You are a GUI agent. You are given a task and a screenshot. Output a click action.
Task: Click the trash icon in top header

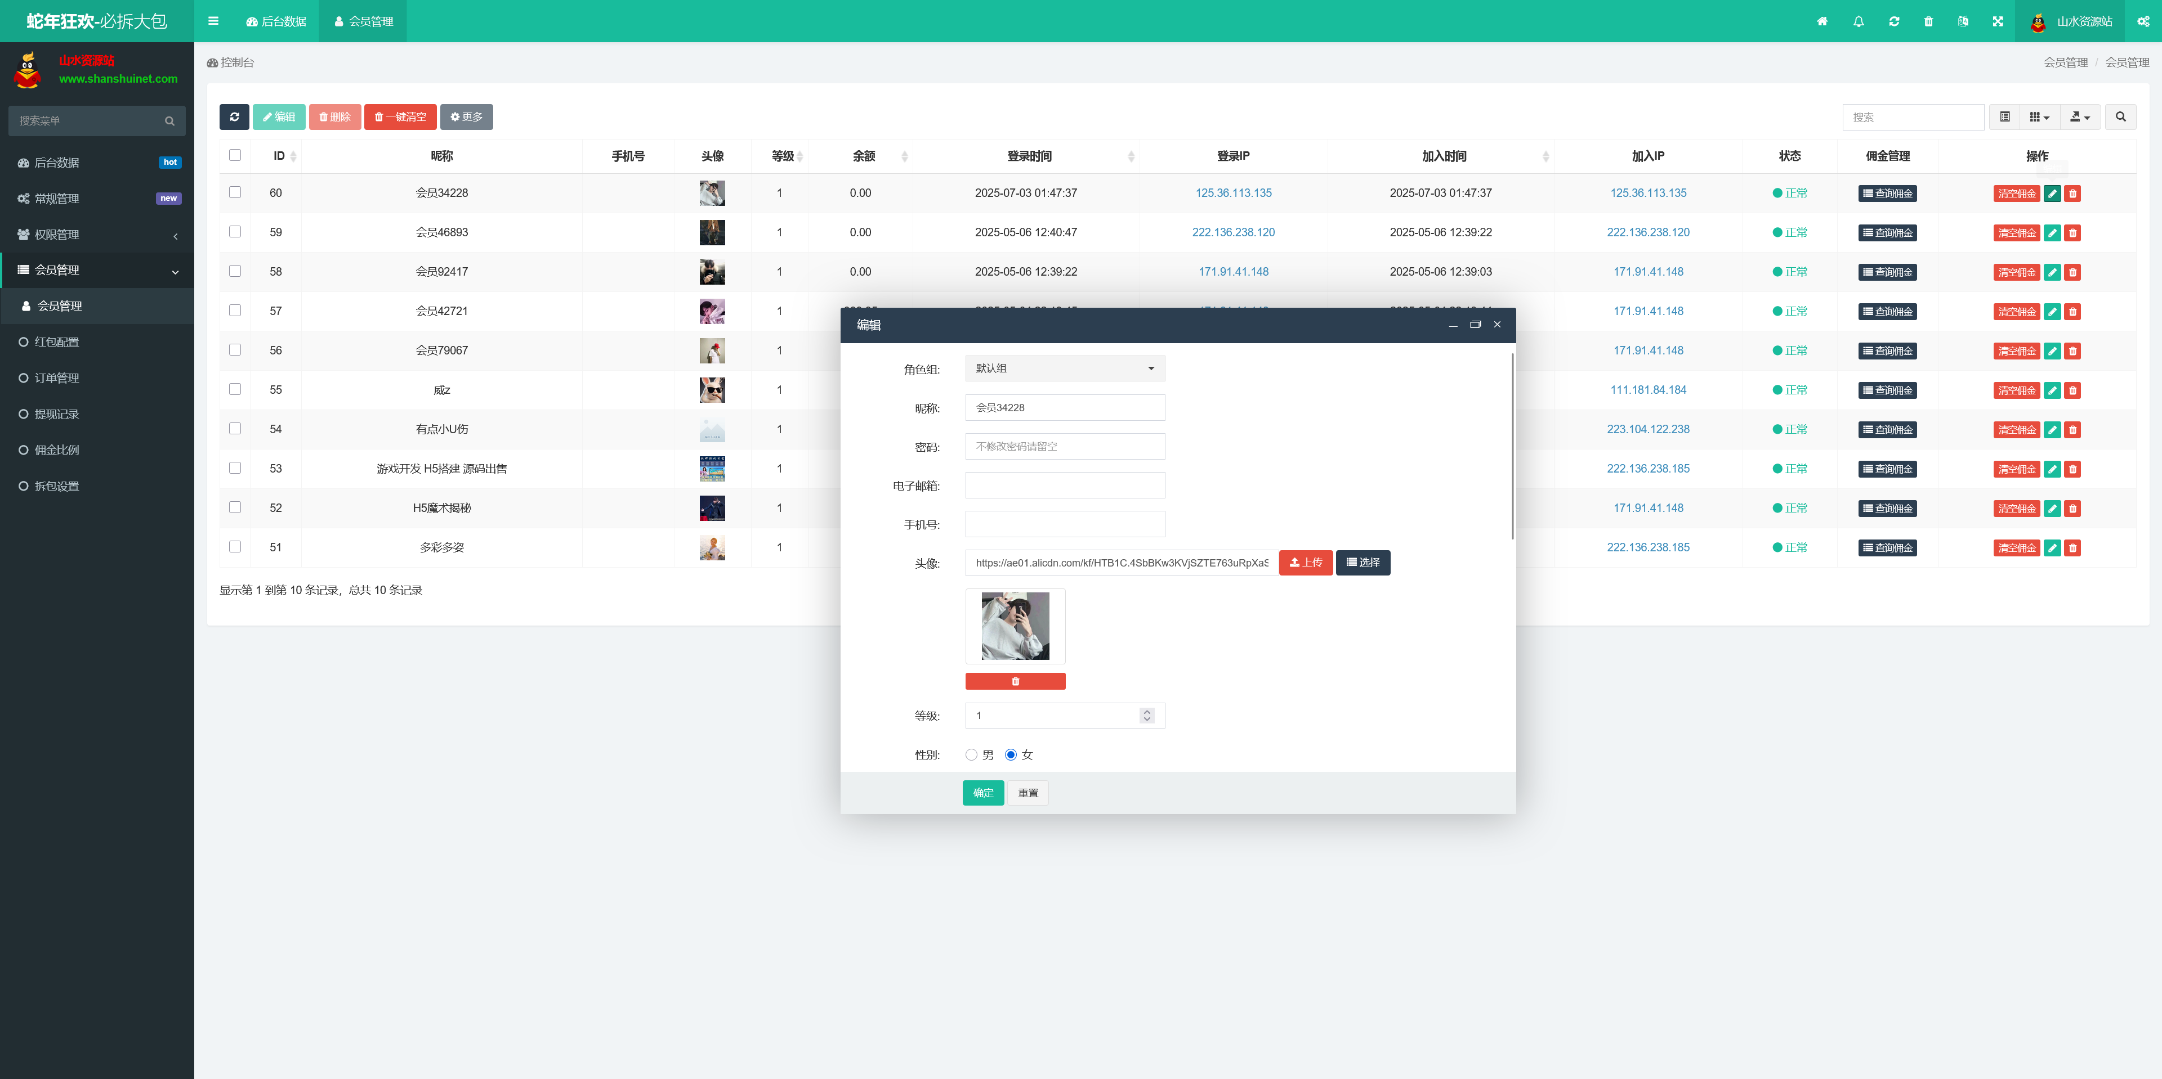(1928, 22)
